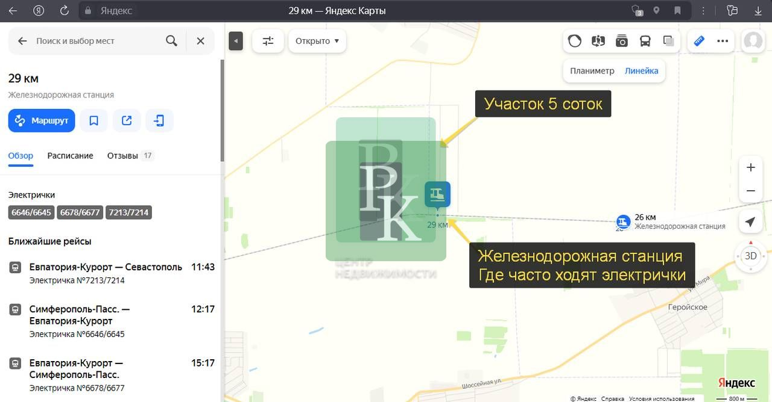The width and height of the screenshot is (772, 402).
Task: Click the 29 км station marker on map
Action: pyautogui.click(x=437, y=194)
